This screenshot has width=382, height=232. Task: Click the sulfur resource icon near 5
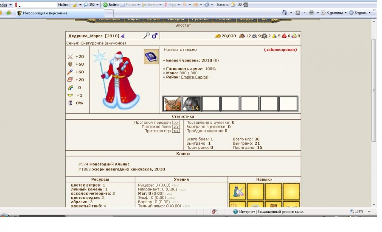click(274, 36)
